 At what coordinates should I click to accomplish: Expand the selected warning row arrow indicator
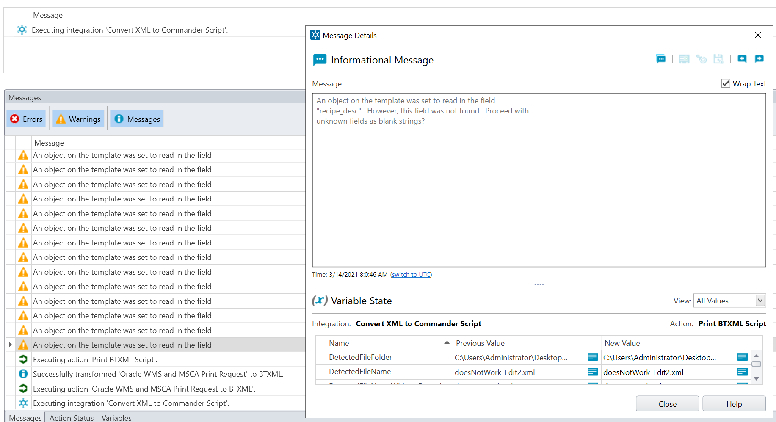click(10, 345)
